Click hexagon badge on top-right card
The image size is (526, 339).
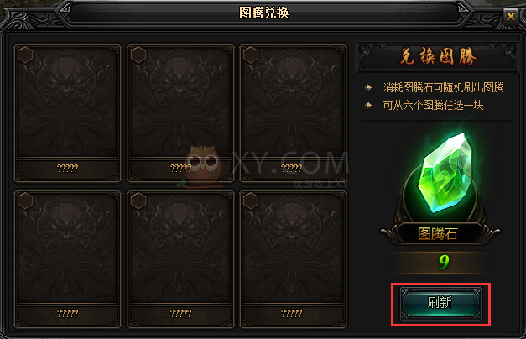click(251, 55)
